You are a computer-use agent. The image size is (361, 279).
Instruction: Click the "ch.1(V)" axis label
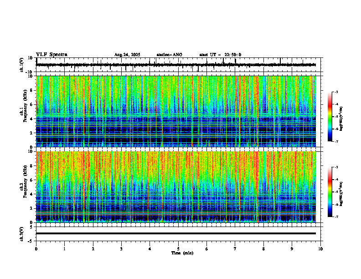(22, 65)
